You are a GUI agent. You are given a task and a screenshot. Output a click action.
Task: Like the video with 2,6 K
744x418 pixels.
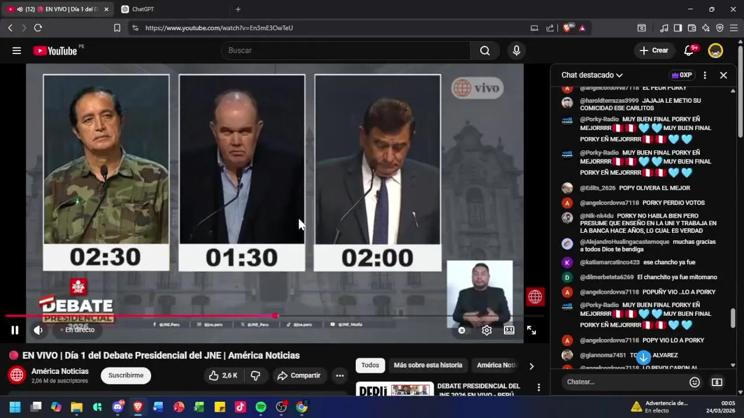(x=223, y=376)
